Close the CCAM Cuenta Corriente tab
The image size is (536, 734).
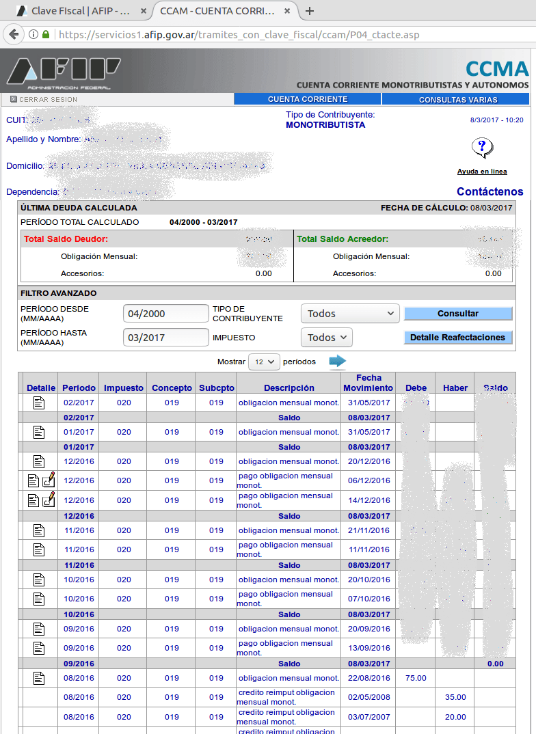pos(287,11)
